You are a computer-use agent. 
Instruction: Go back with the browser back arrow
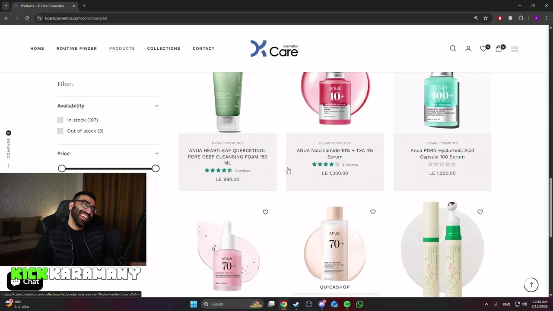coord(6,18)
